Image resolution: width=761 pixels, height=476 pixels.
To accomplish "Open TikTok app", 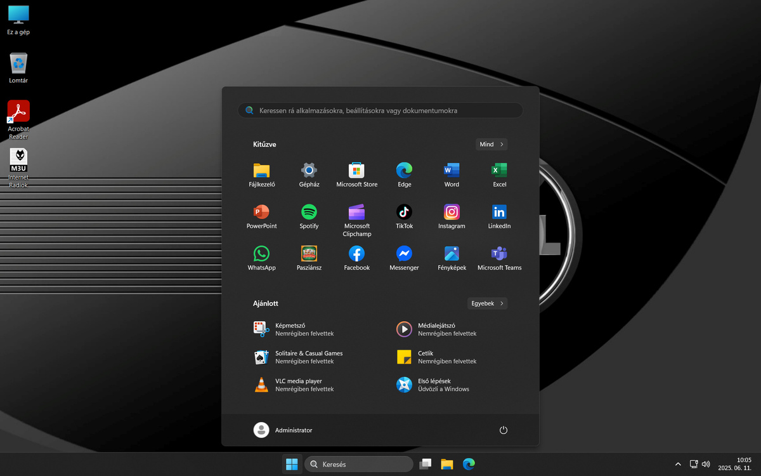I will [x=404, y=217].
